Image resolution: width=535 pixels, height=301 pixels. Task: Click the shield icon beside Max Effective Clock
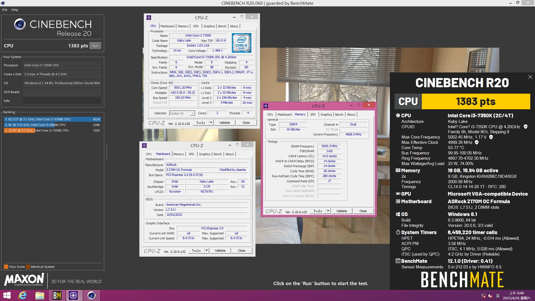pyautogui.click(x=476, y=142)
